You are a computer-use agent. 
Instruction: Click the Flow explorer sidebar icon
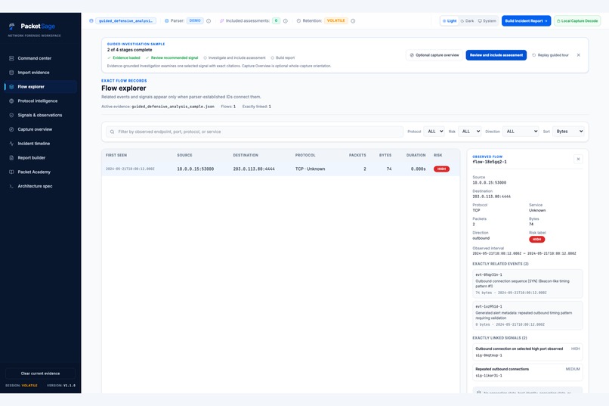tap(11, 87)
